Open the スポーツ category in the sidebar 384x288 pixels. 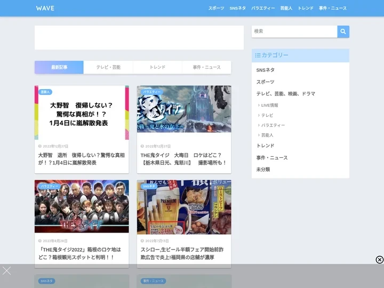265,82
